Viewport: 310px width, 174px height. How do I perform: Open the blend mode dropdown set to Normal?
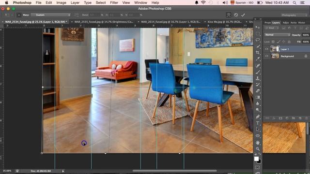tap(277, 35)
